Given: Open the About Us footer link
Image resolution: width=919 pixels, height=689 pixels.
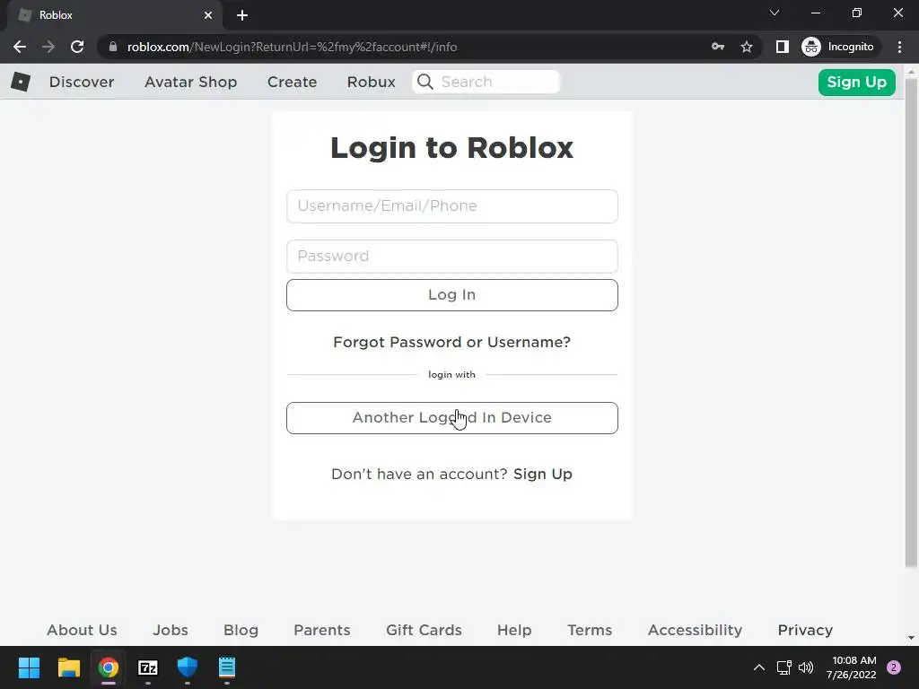Looking at the screenshot, I should pos(82,630).
